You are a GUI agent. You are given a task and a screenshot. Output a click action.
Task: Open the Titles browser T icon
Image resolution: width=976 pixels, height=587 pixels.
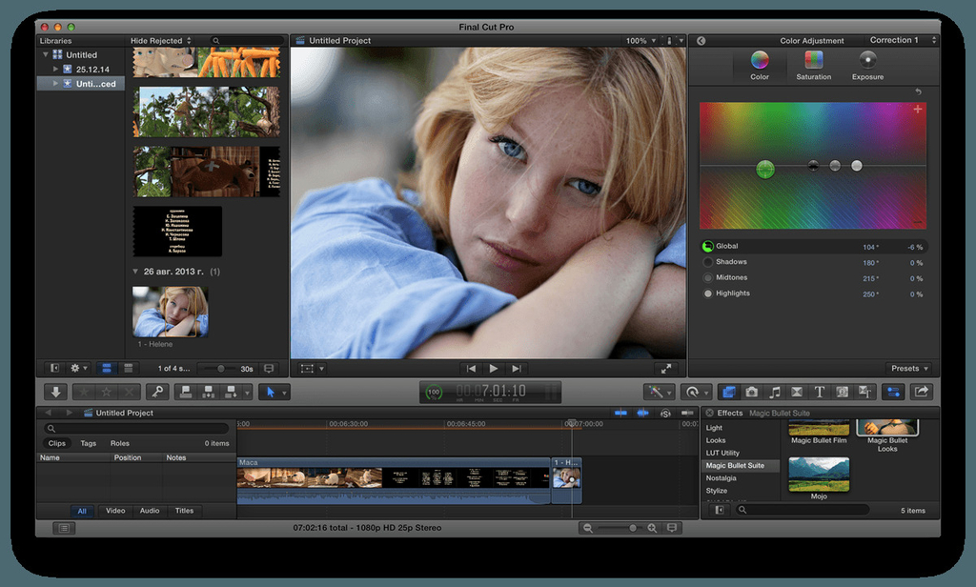[819, 392]
